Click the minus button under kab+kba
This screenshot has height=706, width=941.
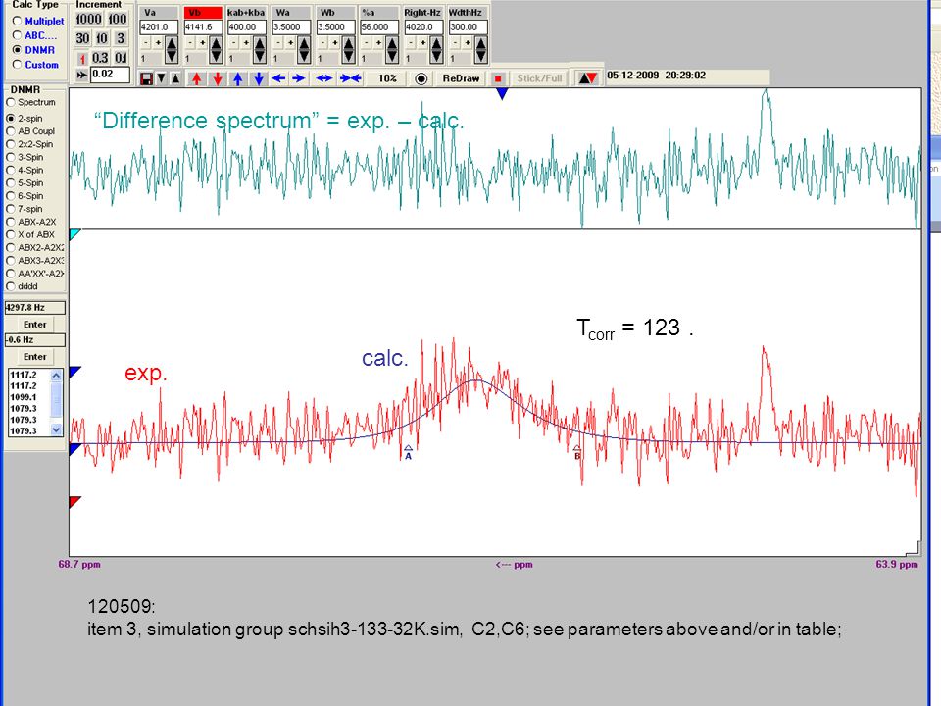(233, 42)
